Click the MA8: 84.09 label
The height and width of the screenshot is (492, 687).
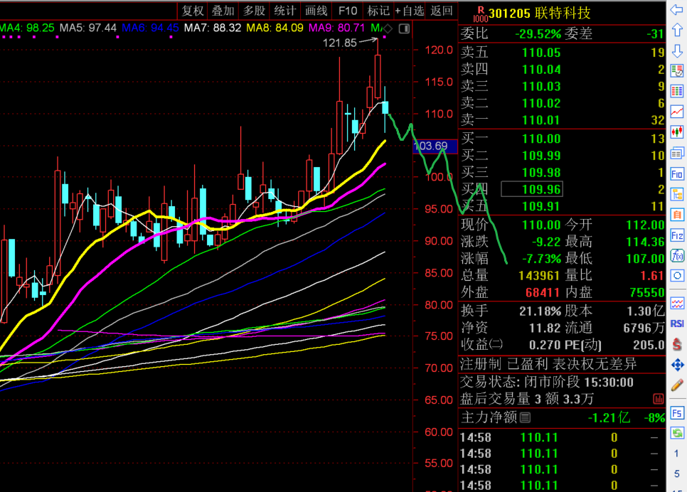click(x=275, y=28)
